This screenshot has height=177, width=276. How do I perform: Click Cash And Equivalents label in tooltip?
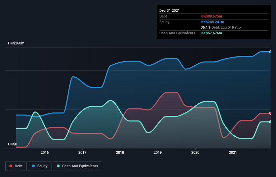pyautogui.click(x=177, y=33)
